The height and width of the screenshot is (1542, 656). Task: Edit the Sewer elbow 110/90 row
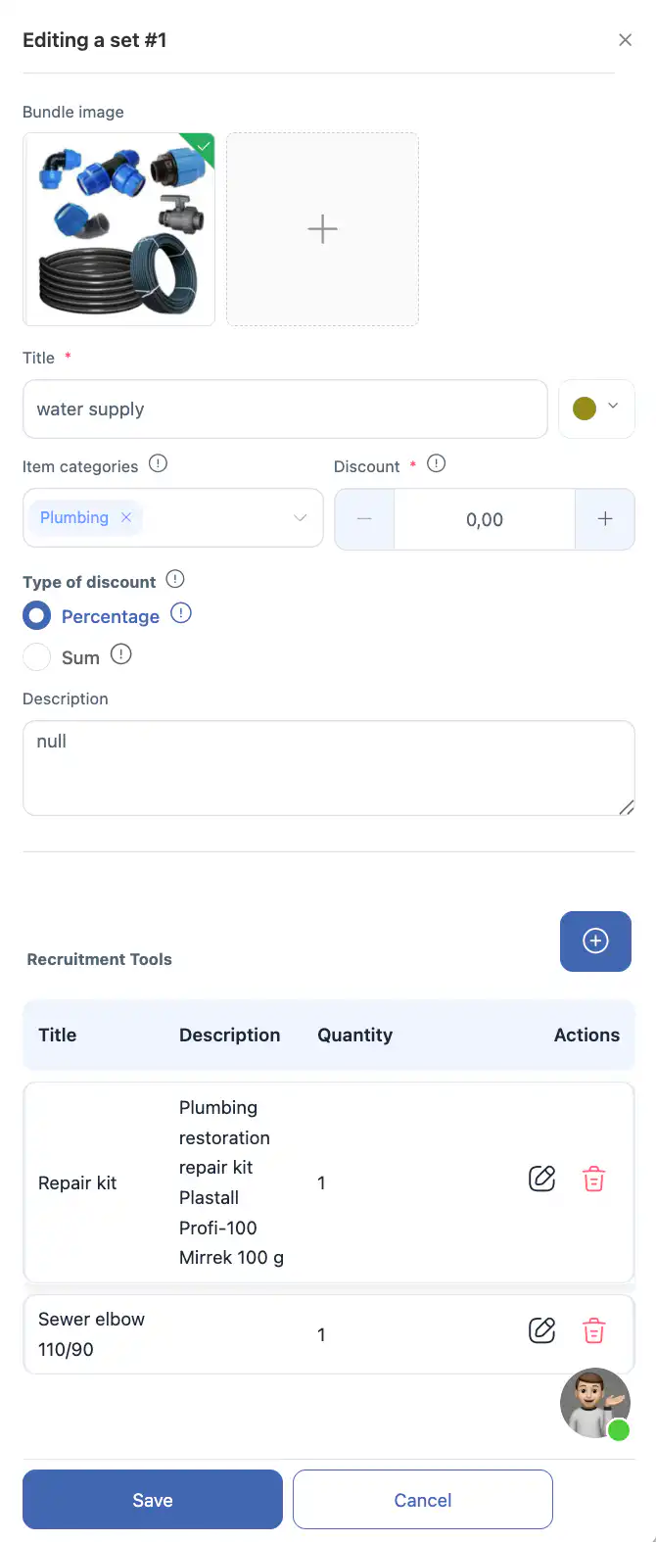[541, 1330]
